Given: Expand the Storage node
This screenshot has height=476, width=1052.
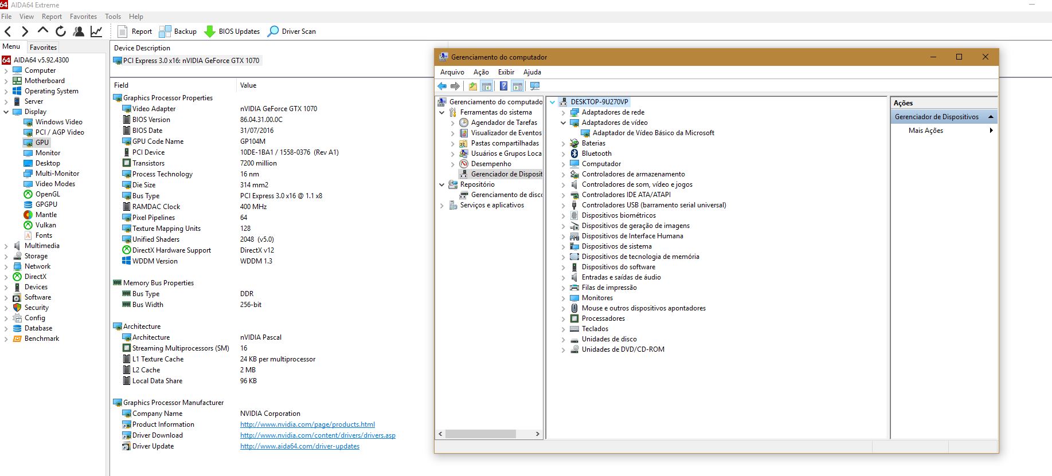Looking at the screenshot, I should click(6, 256).
